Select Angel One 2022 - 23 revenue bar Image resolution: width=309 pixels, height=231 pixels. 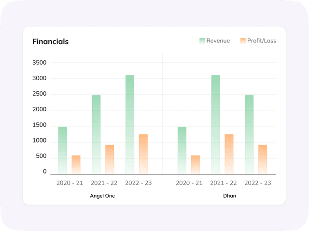click(x=130, y=125)
